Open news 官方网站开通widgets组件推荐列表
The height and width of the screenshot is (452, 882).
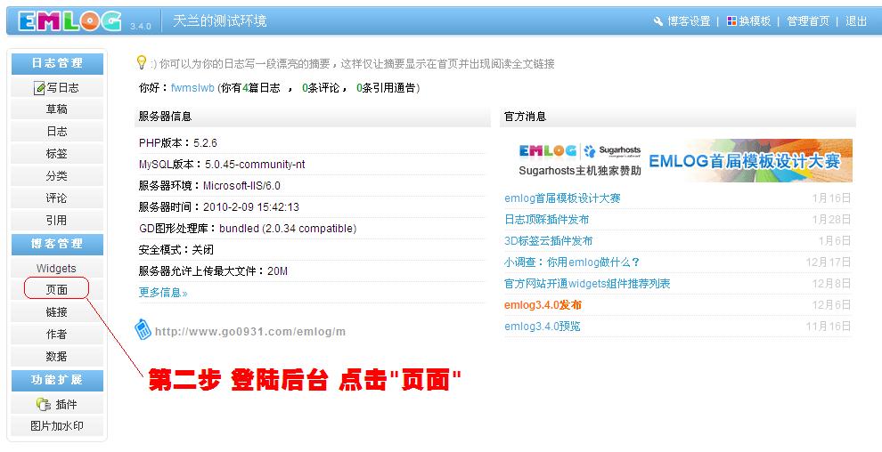click(587, 284)
